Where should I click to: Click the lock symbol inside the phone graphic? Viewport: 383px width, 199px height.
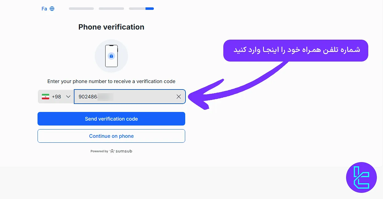(111, 56)
